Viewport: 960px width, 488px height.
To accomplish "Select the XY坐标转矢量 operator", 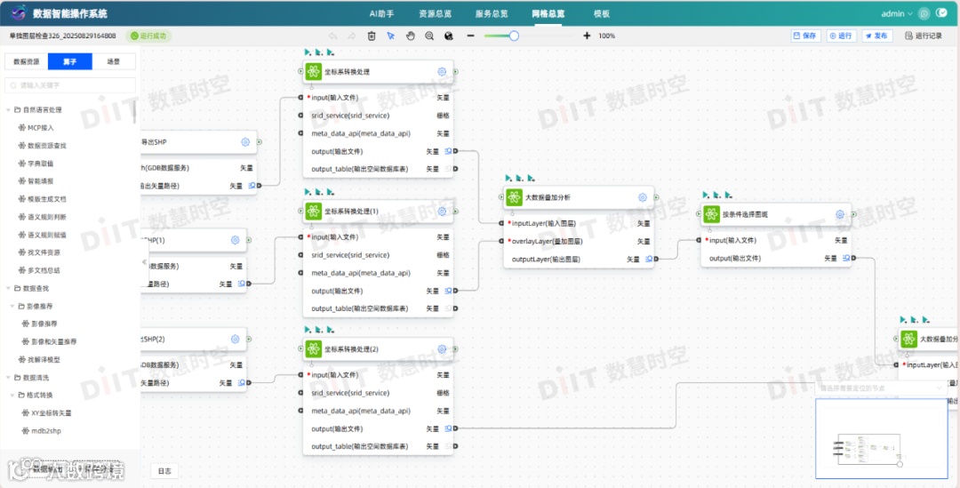I will pyautogui.click(x=46, y=413).
